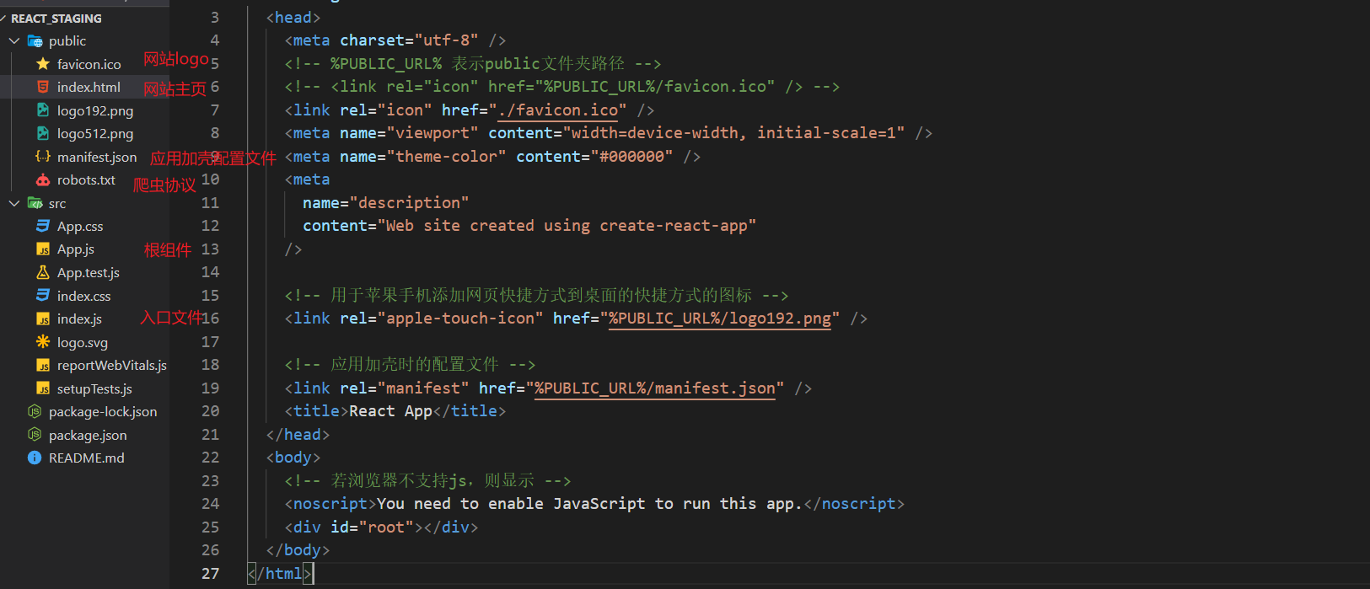
Task: Open App.js root component file
Action: [76, 249]
